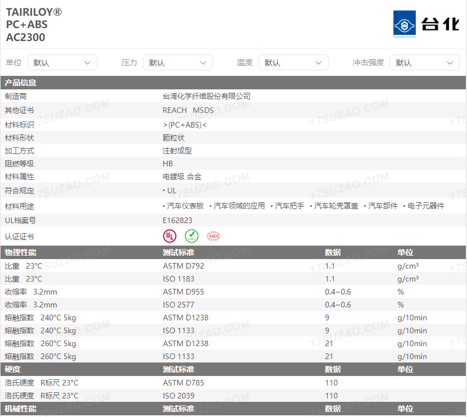Click the 其他证书 row label

pyautogui.click(x=19, y=110)
